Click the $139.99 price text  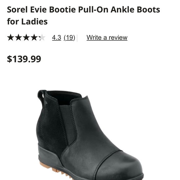click(x=24, y=59)
